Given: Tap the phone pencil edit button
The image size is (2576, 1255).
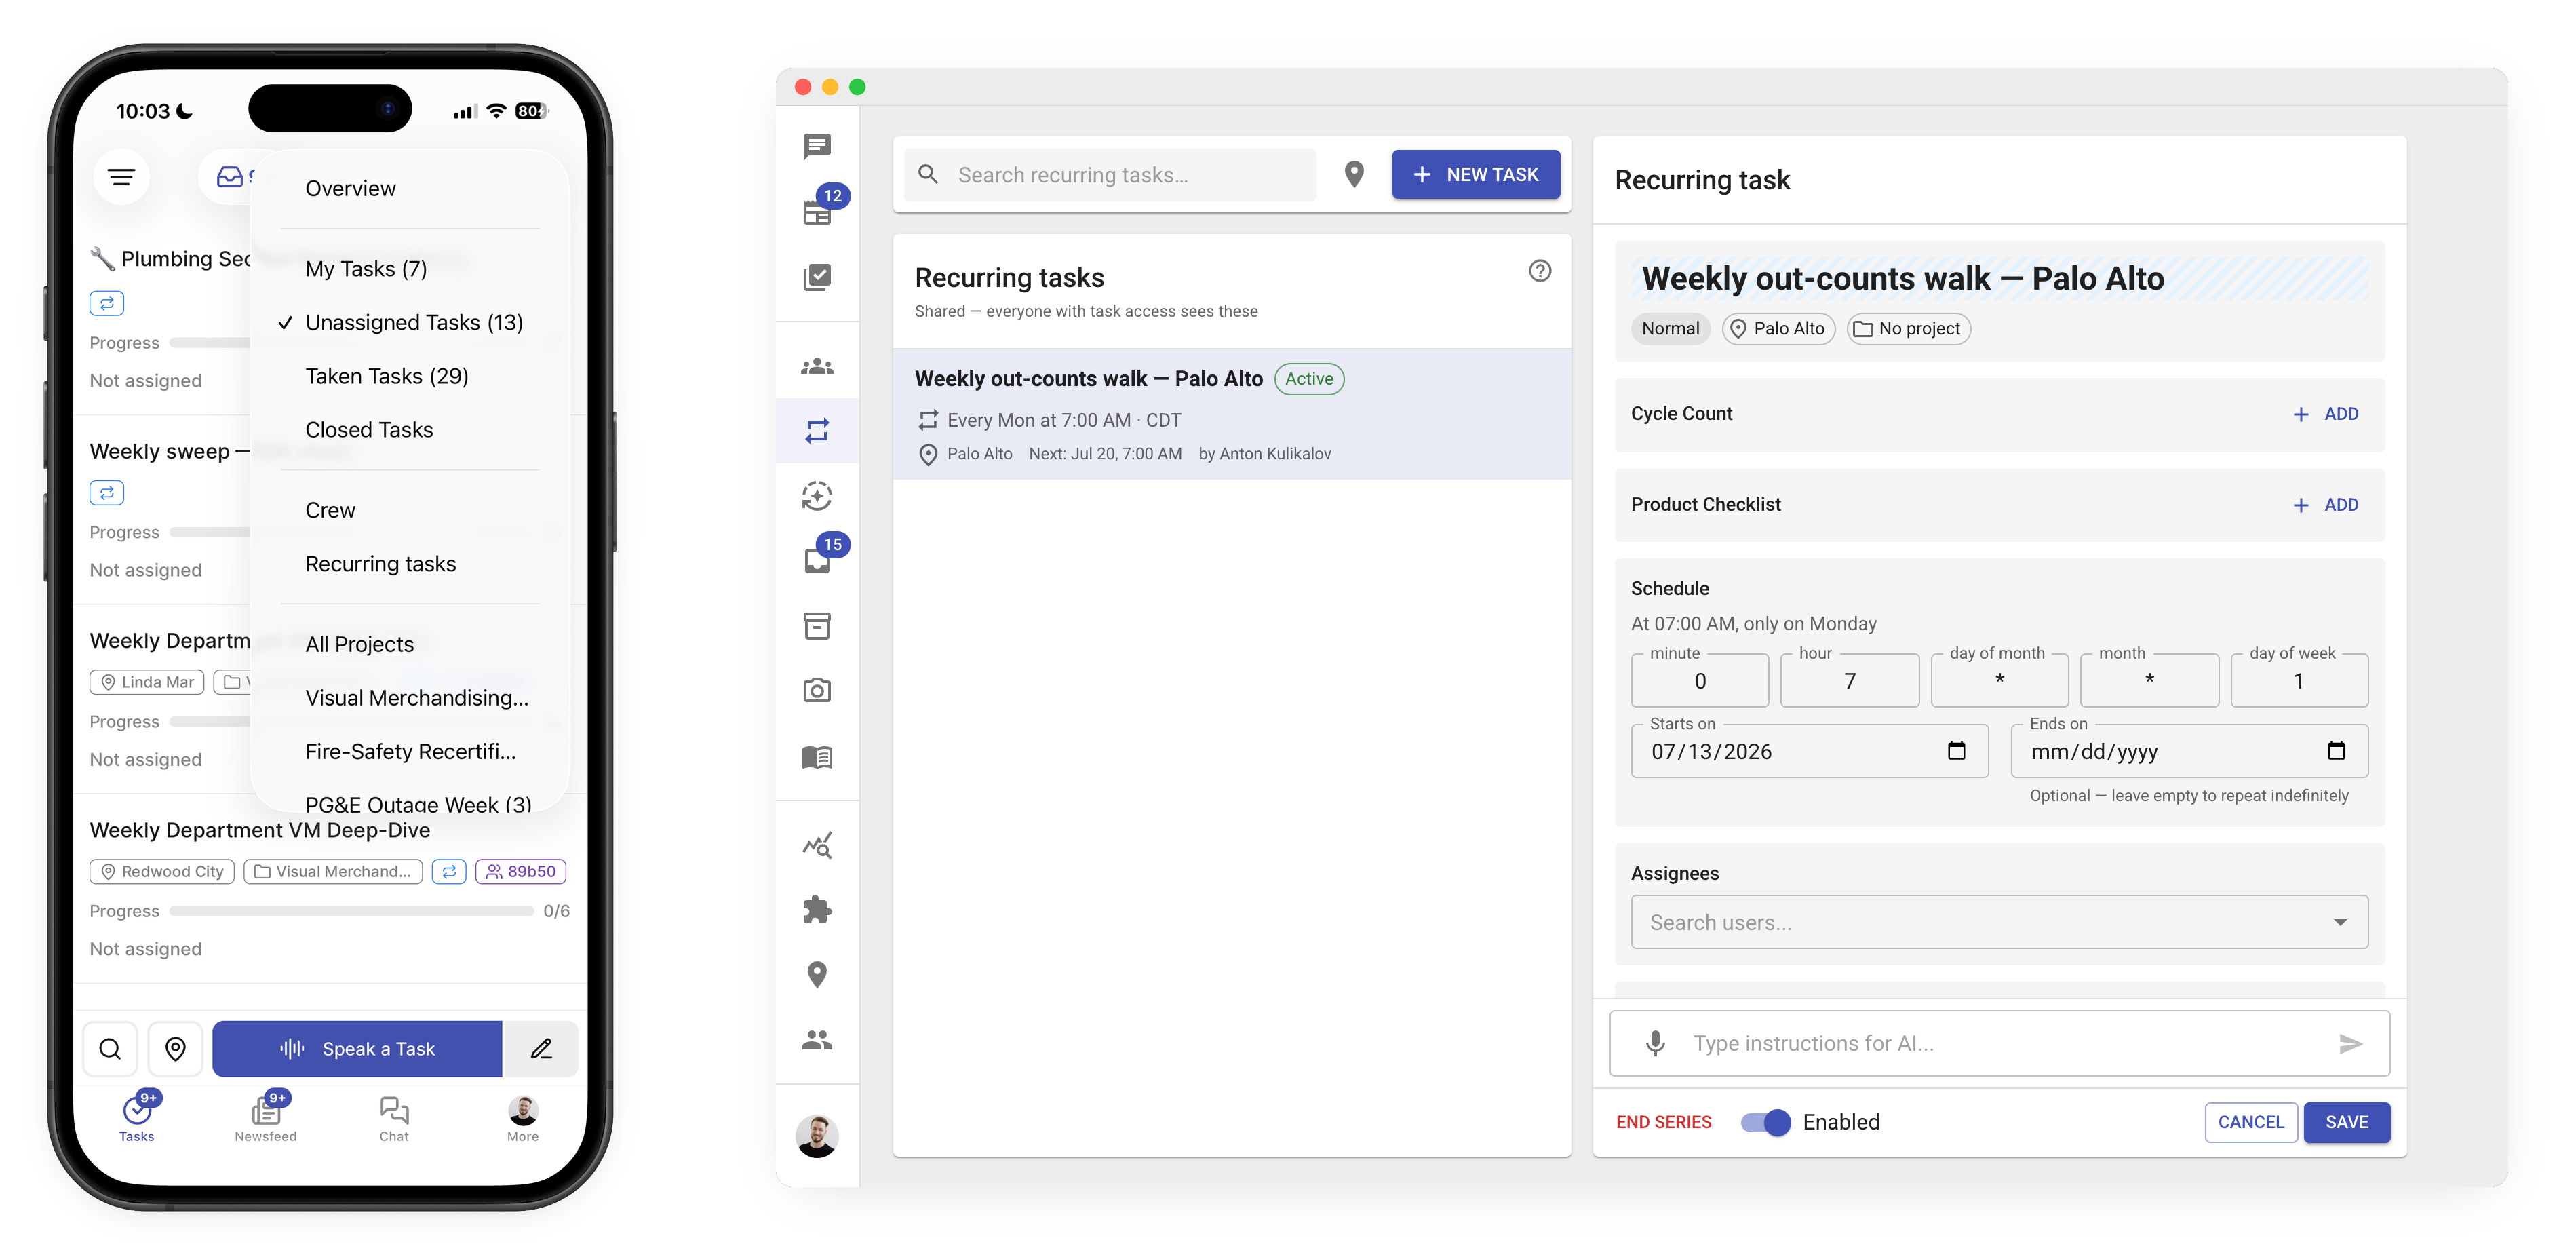Looking at the screenshot, I should 541,1049.
